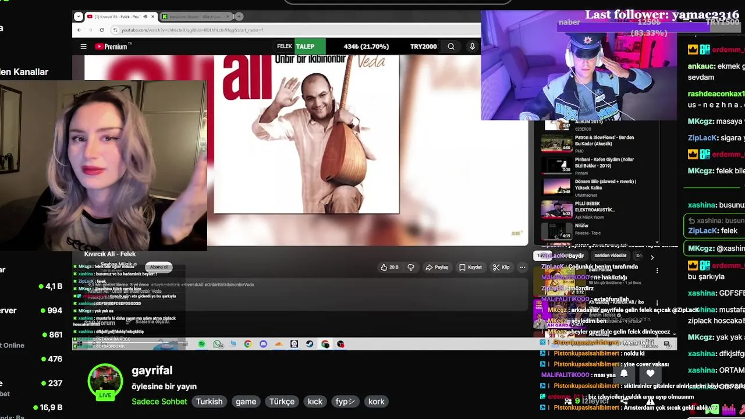
Task: Create a clip with Klip button
Action: 501,267
